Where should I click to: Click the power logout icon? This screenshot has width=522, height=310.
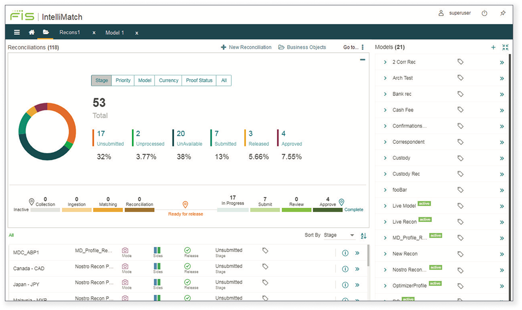click(484, 13)
